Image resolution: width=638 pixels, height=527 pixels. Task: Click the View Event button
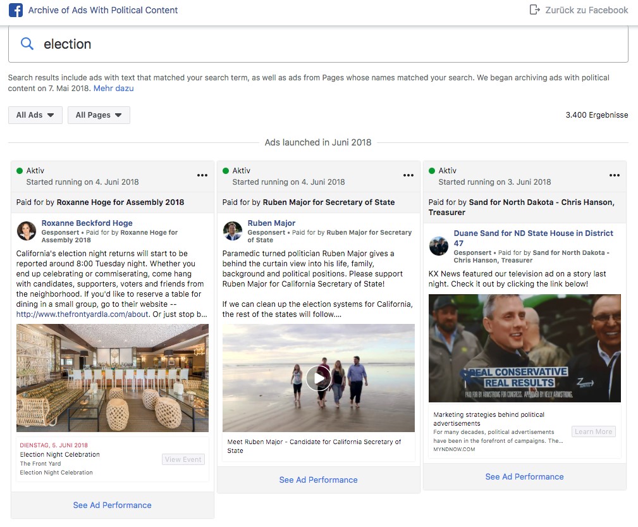coord(183,459)
